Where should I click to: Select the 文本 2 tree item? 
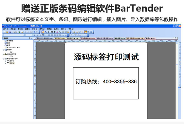click(x=12, y=63)
